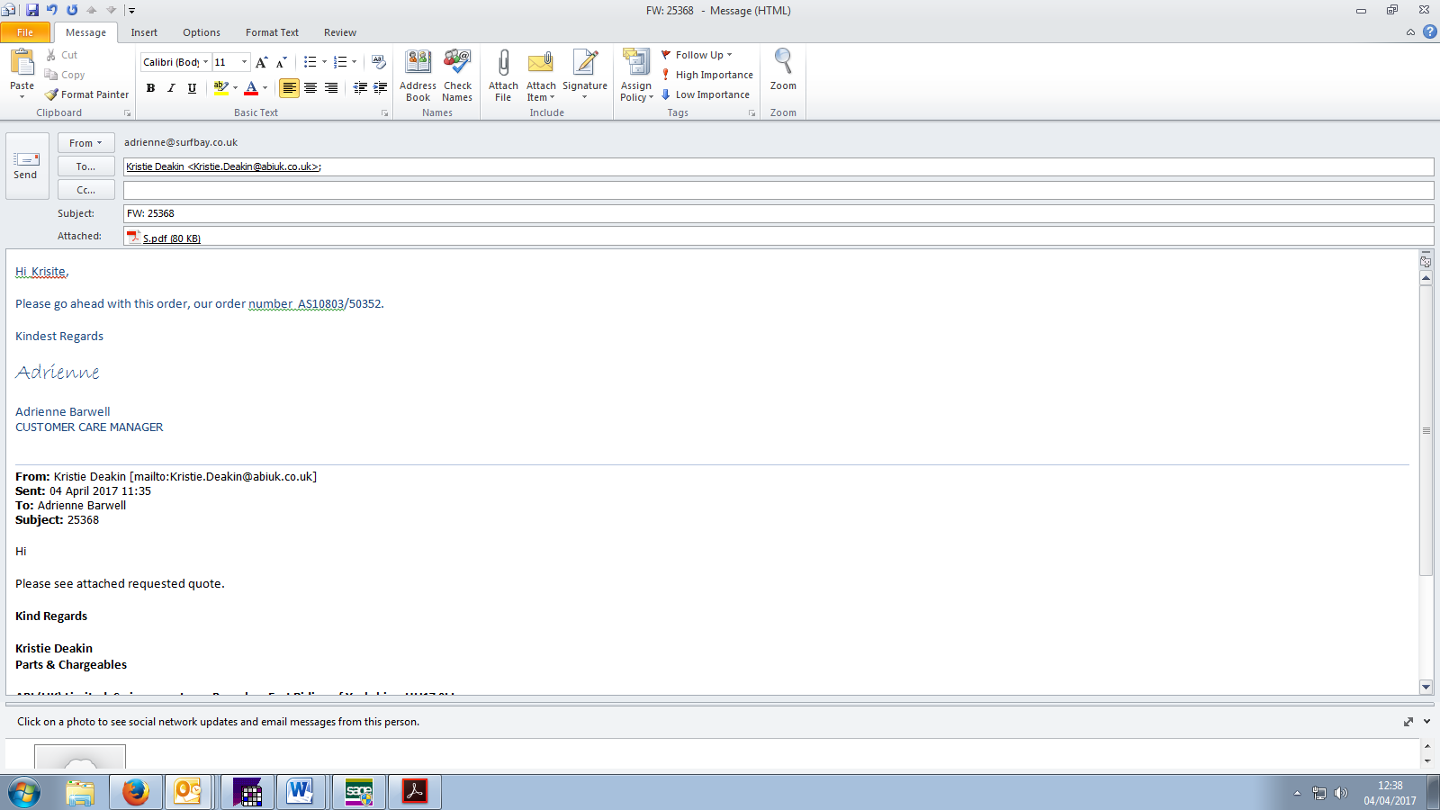Open the Format Text tab

pyautogui.click(x=272, y=32)
